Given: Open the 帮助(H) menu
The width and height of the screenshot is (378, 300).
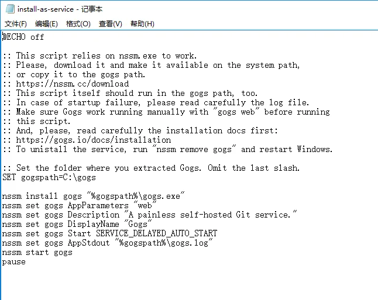Looking at the screenshot, I should [142, 24].
